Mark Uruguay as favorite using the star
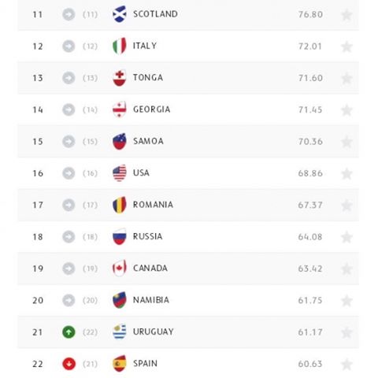Viewport: 378px width, 378px height. click(x=346, y=332)
